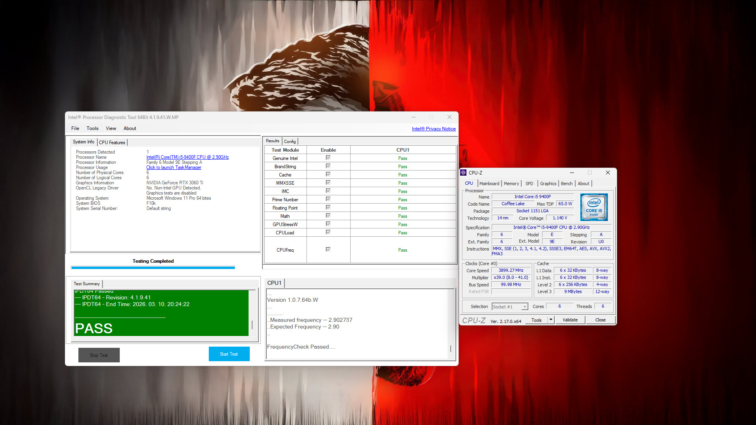The width and height of the screenshot is (756, 425).
Task: Switch to the Graphics tab in CPU-Z
Action: [x=548, y=184]
